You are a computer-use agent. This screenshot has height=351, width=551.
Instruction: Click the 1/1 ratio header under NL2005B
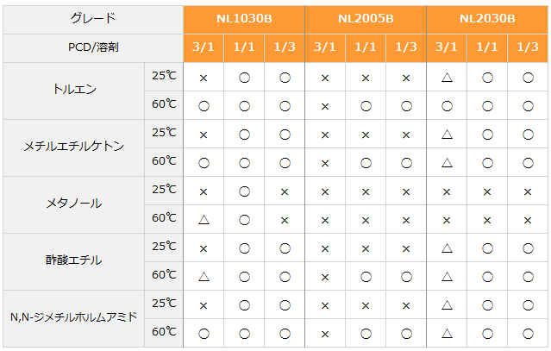coord(366,47)
